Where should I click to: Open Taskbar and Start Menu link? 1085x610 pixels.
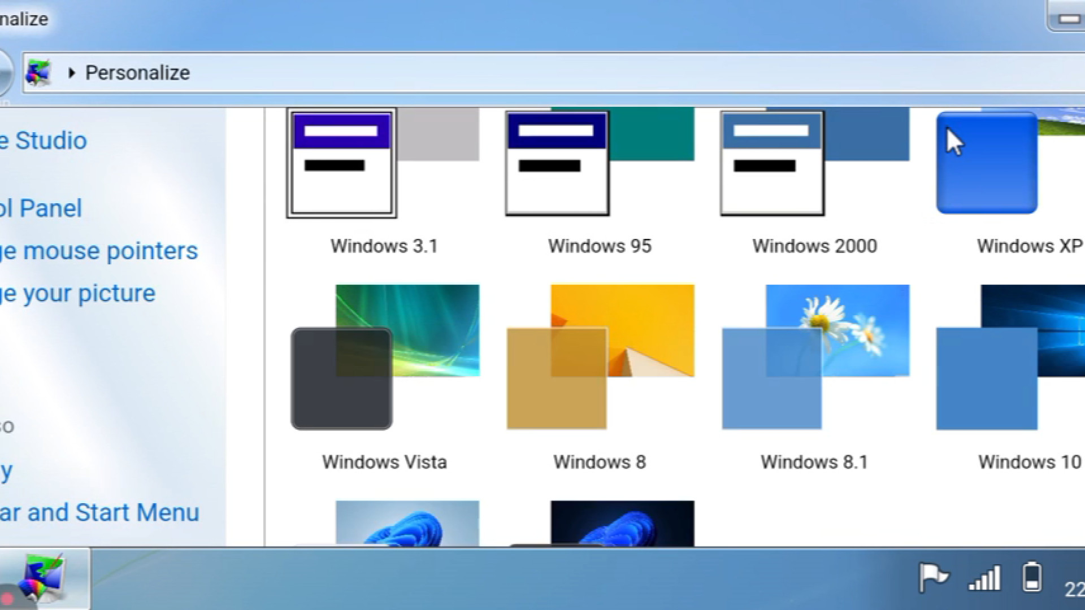(x=99, y=513)
